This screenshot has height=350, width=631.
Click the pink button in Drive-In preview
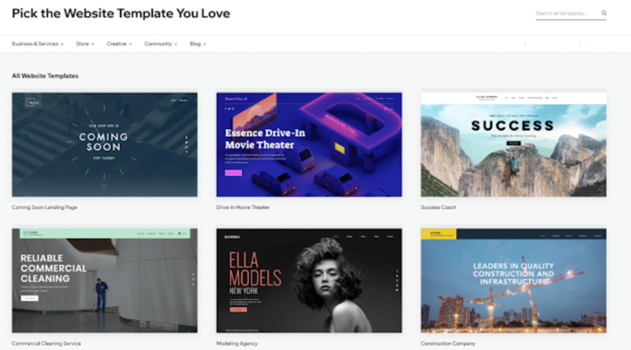tap(233, 173)
